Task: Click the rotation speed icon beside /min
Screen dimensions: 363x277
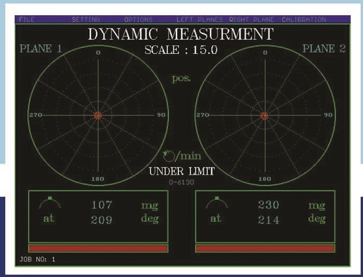Action: coord(168,156)
